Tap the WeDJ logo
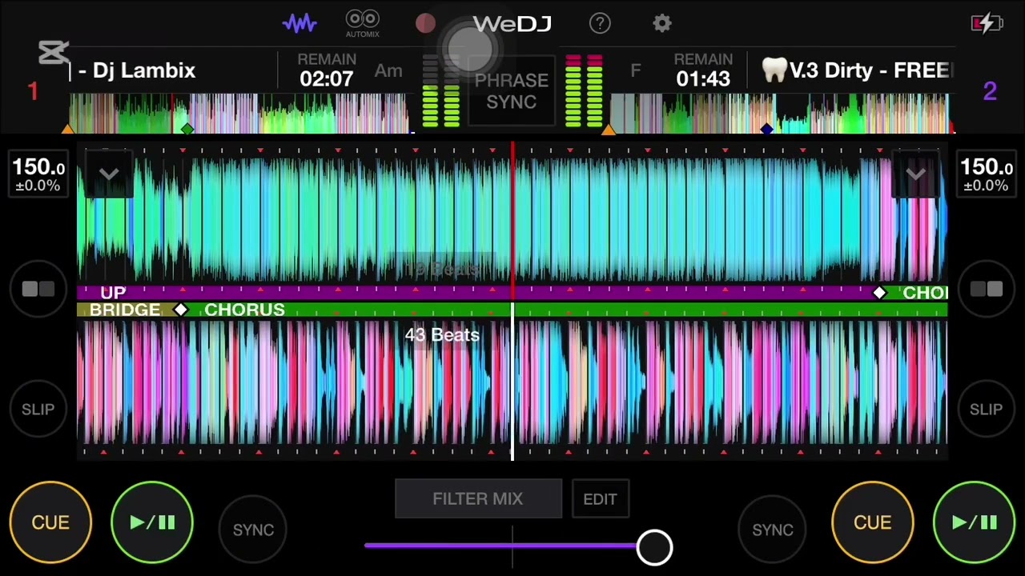This screenshot has width=1025, height=576. click(x=512, y=24)
